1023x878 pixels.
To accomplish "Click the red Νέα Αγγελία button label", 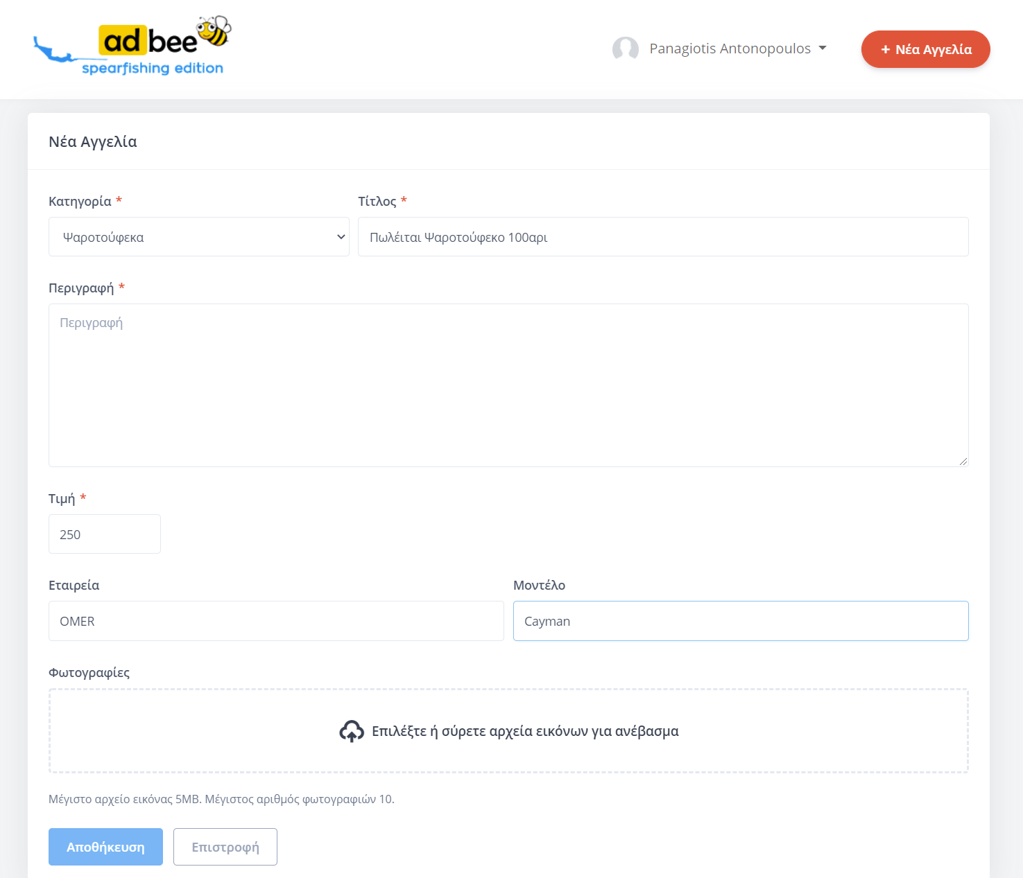I will [933, 49].
